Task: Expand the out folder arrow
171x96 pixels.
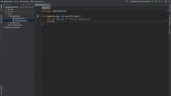Action: (6, 11)
